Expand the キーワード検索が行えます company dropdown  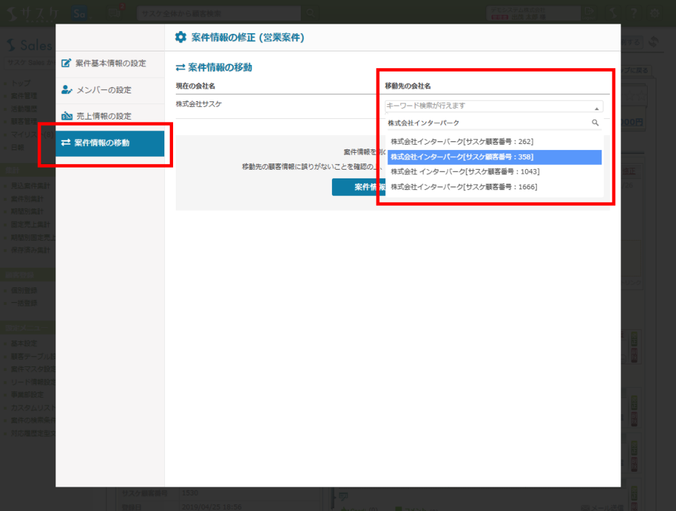click(493, 105)
